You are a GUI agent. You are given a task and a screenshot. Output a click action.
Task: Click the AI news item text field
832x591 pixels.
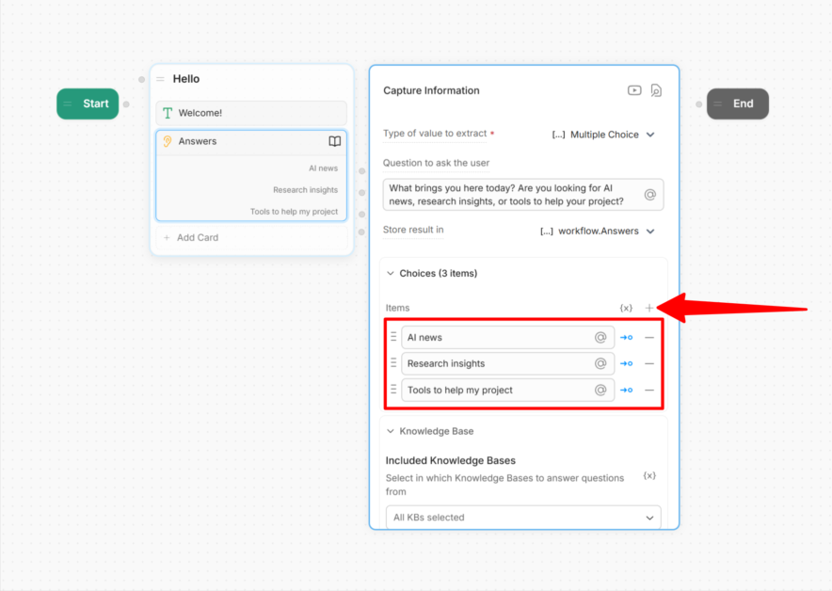(508, 338)
